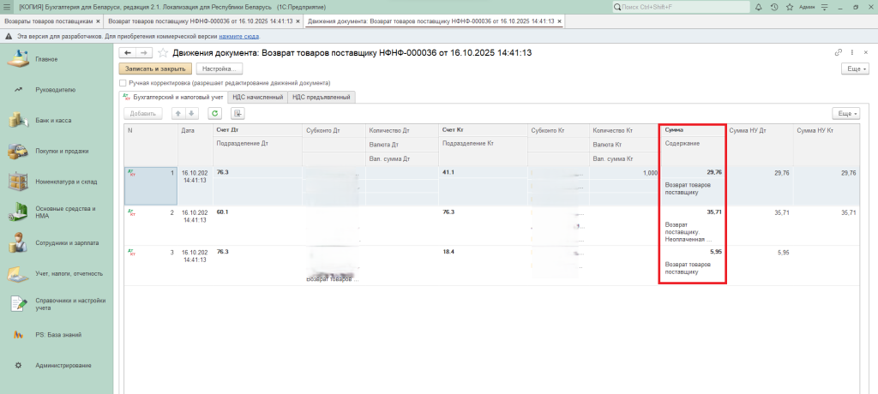Open favorites star in top bar
The height and width of the screenshot is (394, 878).
click(x=790, y=7)
